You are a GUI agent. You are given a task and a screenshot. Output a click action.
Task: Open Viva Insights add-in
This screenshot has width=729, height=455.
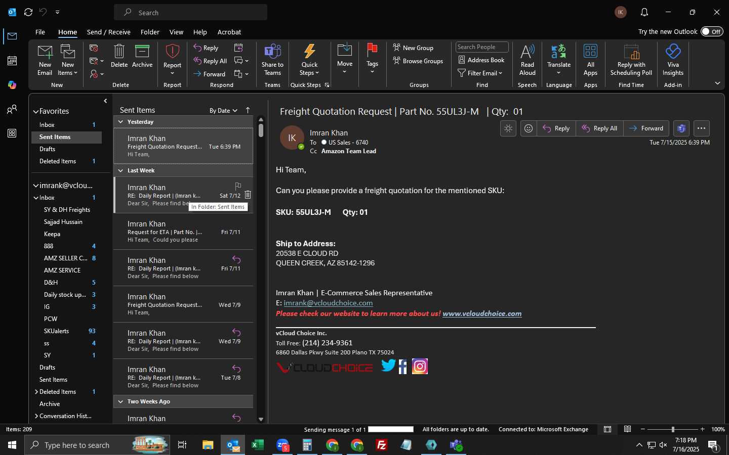(673, 60)
